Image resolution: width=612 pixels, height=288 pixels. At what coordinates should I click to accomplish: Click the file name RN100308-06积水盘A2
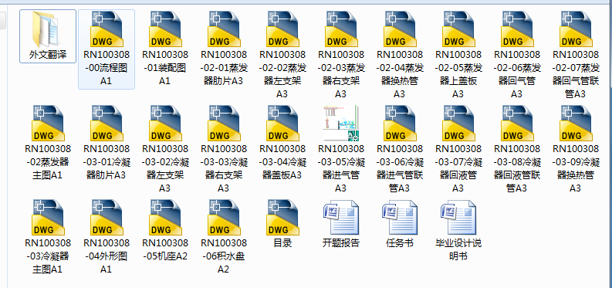(x=224, y=256)
